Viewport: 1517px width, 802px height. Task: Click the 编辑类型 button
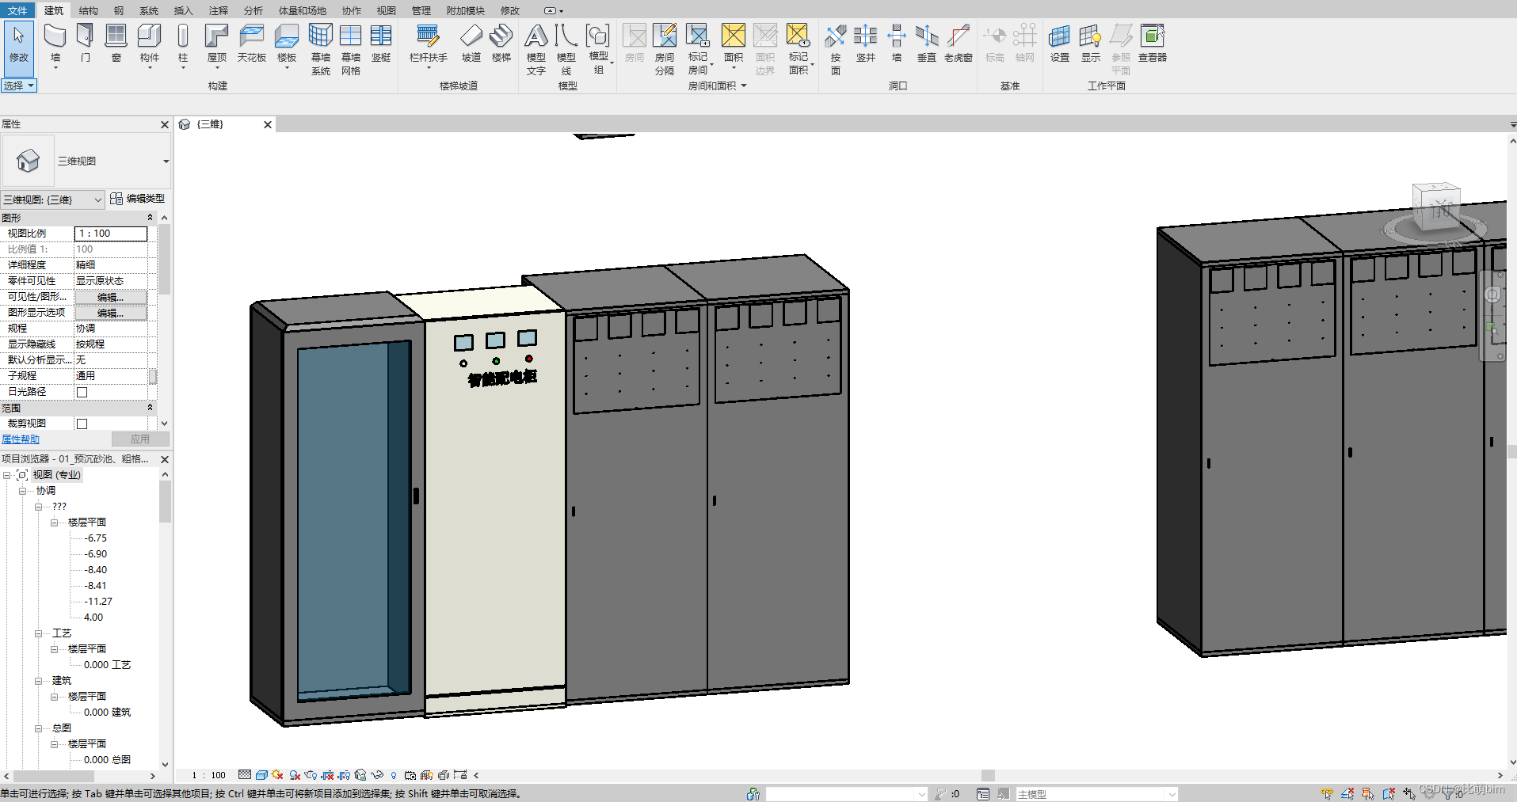click(138, 199)
